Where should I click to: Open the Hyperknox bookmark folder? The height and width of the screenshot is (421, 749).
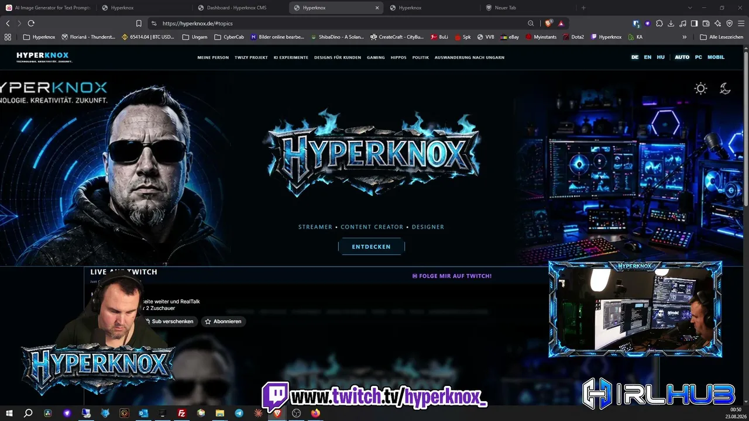click(x=39, y=37)
